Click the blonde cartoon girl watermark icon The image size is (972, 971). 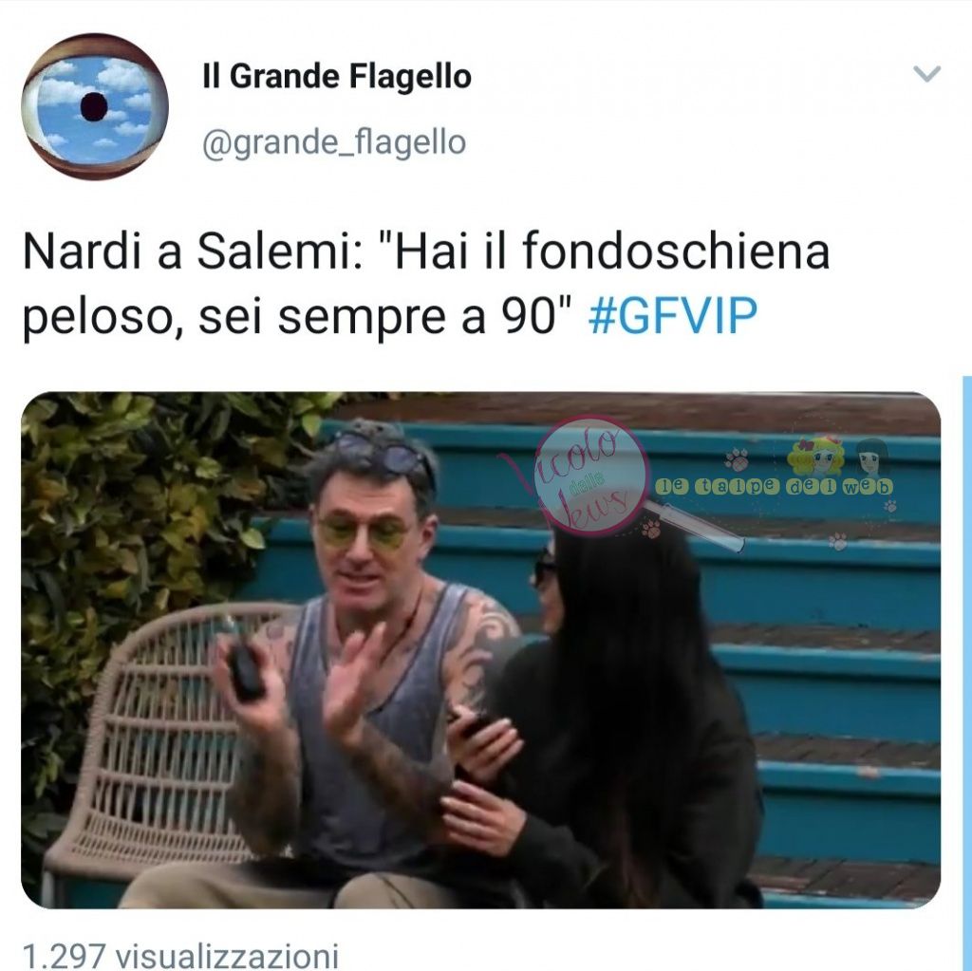tap(814, 456)
